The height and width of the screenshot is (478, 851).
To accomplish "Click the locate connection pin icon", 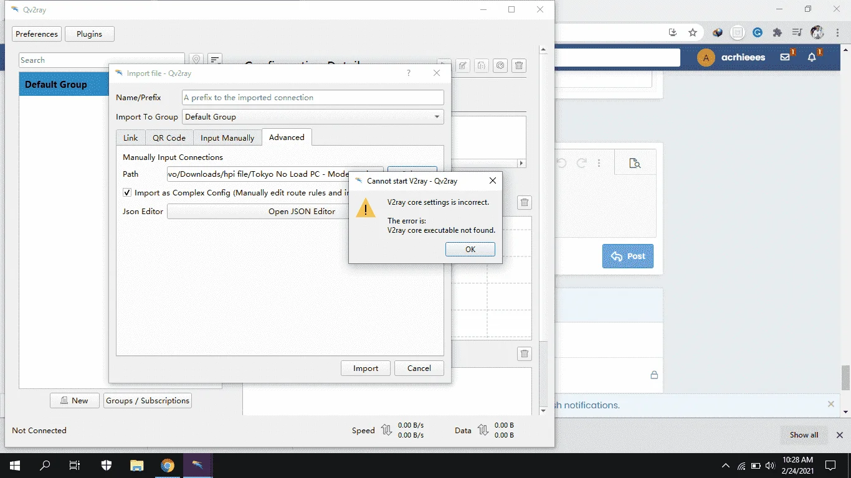I will point(197,60).
